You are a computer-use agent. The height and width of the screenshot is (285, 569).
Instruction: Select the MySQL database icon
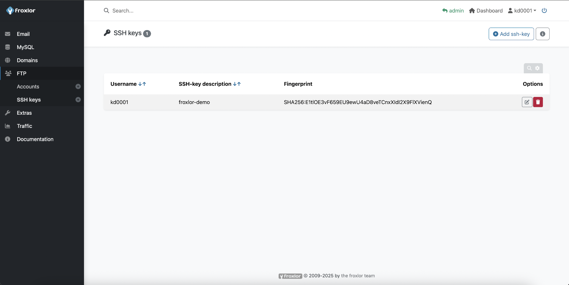click(x=8, y=47)
